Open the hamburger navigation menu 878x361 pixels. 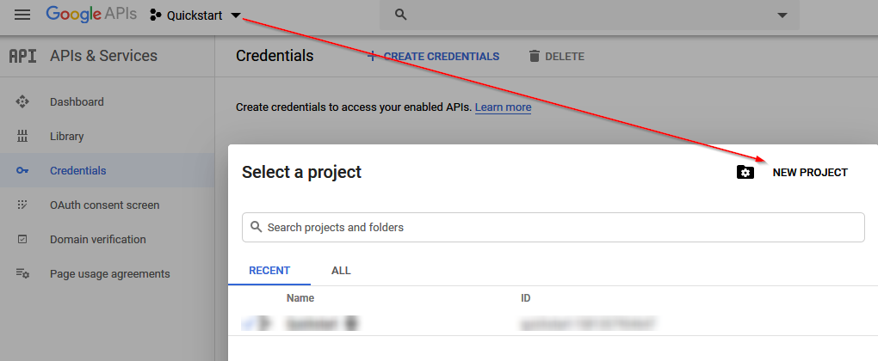22,15
